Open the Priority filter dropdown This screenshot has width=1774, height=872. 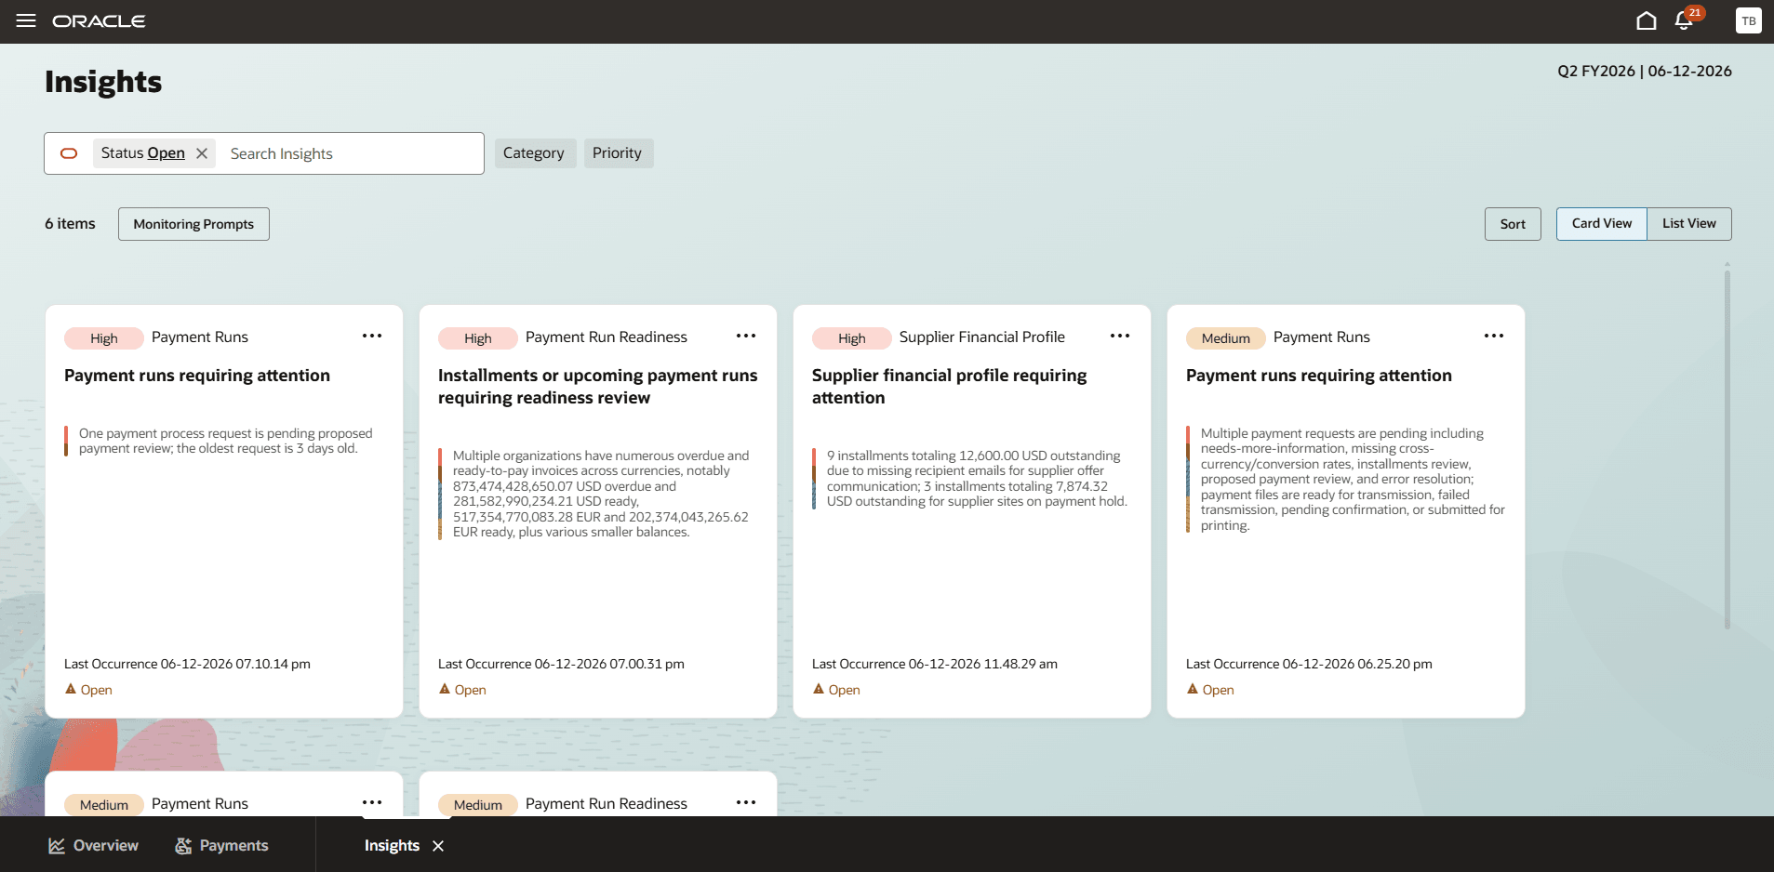618,153
